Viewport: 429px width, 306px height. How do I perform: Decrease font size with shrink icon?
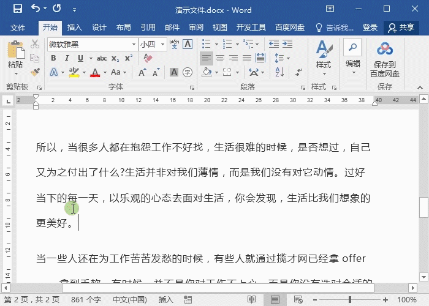156,72
